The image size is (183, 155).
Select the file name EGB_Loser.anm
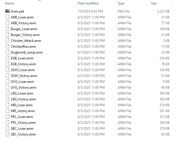[22, 58]
